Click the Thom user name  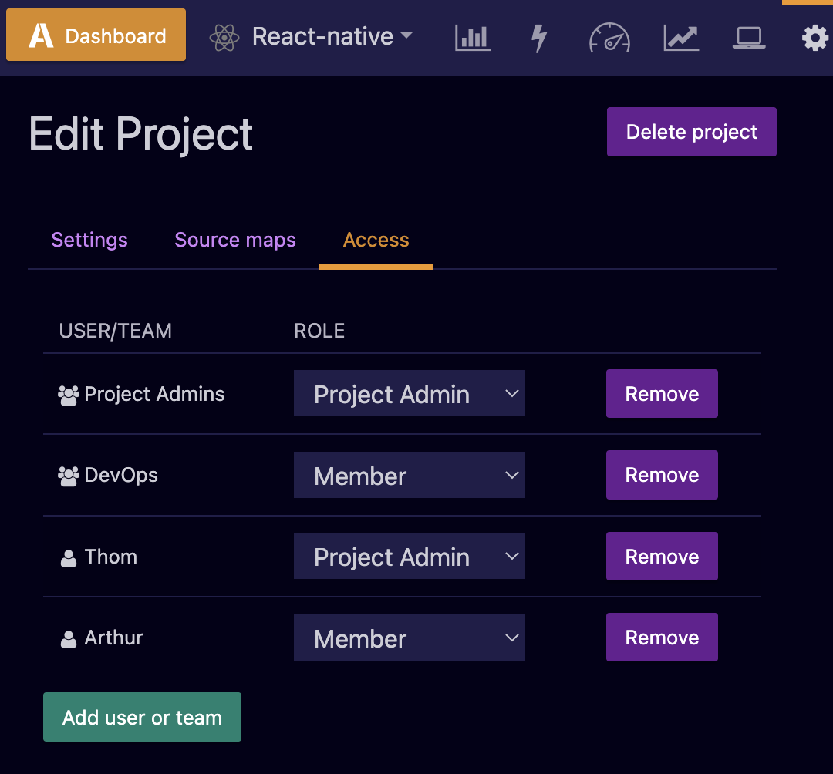tap(111, 557)
